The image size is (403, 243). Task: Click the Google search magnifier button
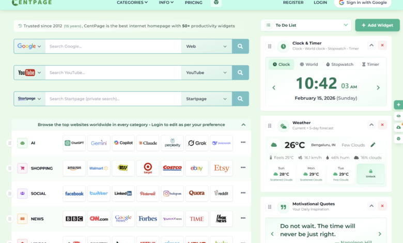(240, 47)
